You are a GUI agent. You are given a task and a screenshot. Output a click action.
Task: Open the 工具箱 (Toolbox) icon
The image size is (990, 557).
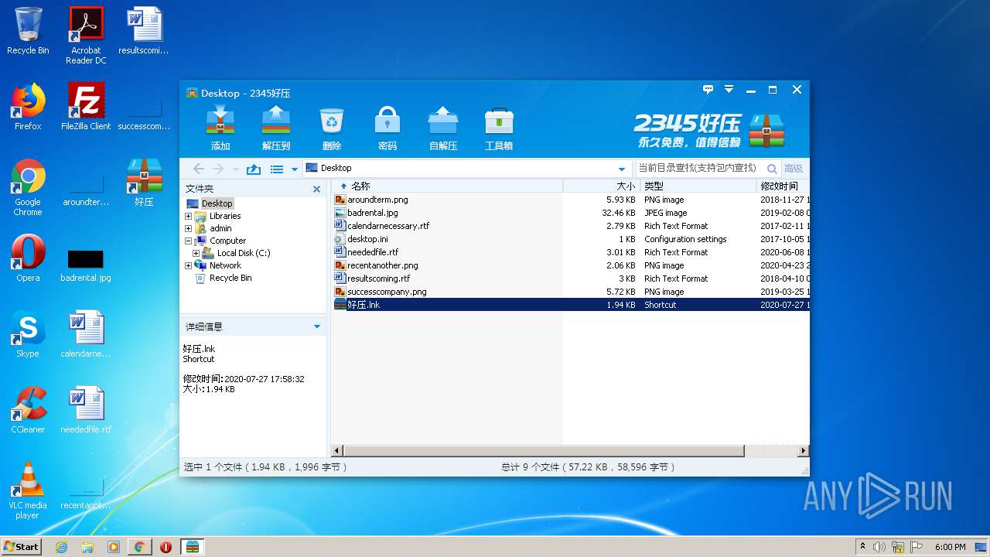pos(499,128)
